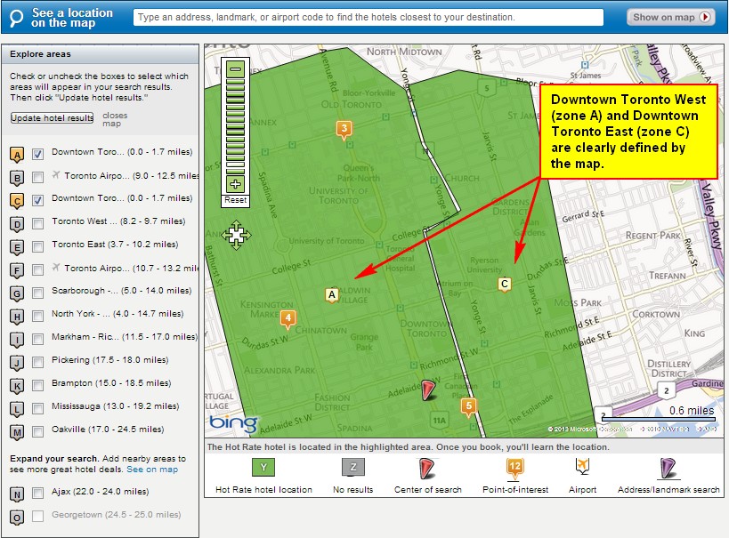This screenshot has width=729, height=538.
Task: Click the zone D marker icon in list
Action: (17, 224)
